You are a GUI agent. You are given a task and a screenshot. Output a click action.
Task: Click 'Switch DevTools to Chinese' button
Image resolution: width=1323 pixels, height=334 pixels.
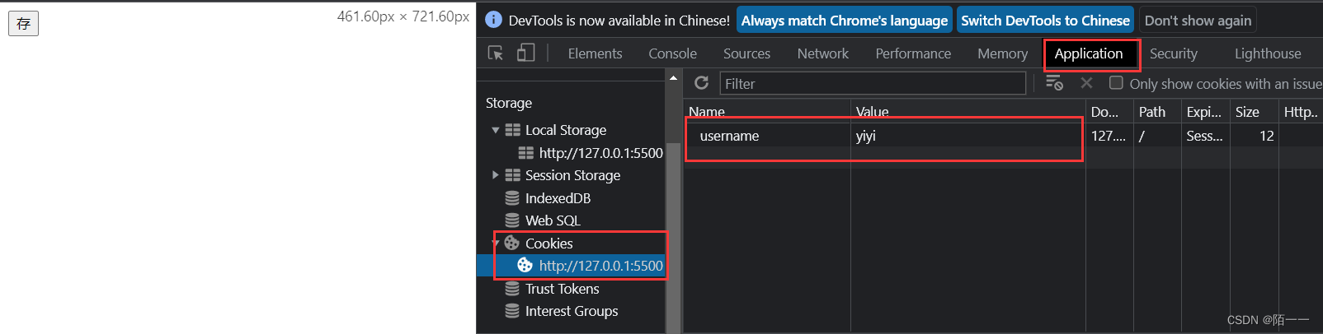pyautogui.click(x=1045, y=21)
